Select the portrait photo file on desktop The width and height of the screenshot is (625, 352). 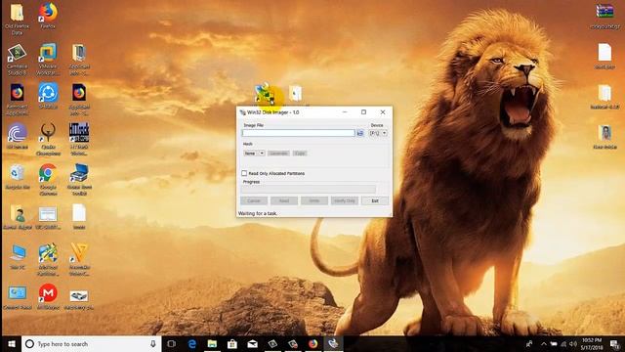[x=605, y=137]
